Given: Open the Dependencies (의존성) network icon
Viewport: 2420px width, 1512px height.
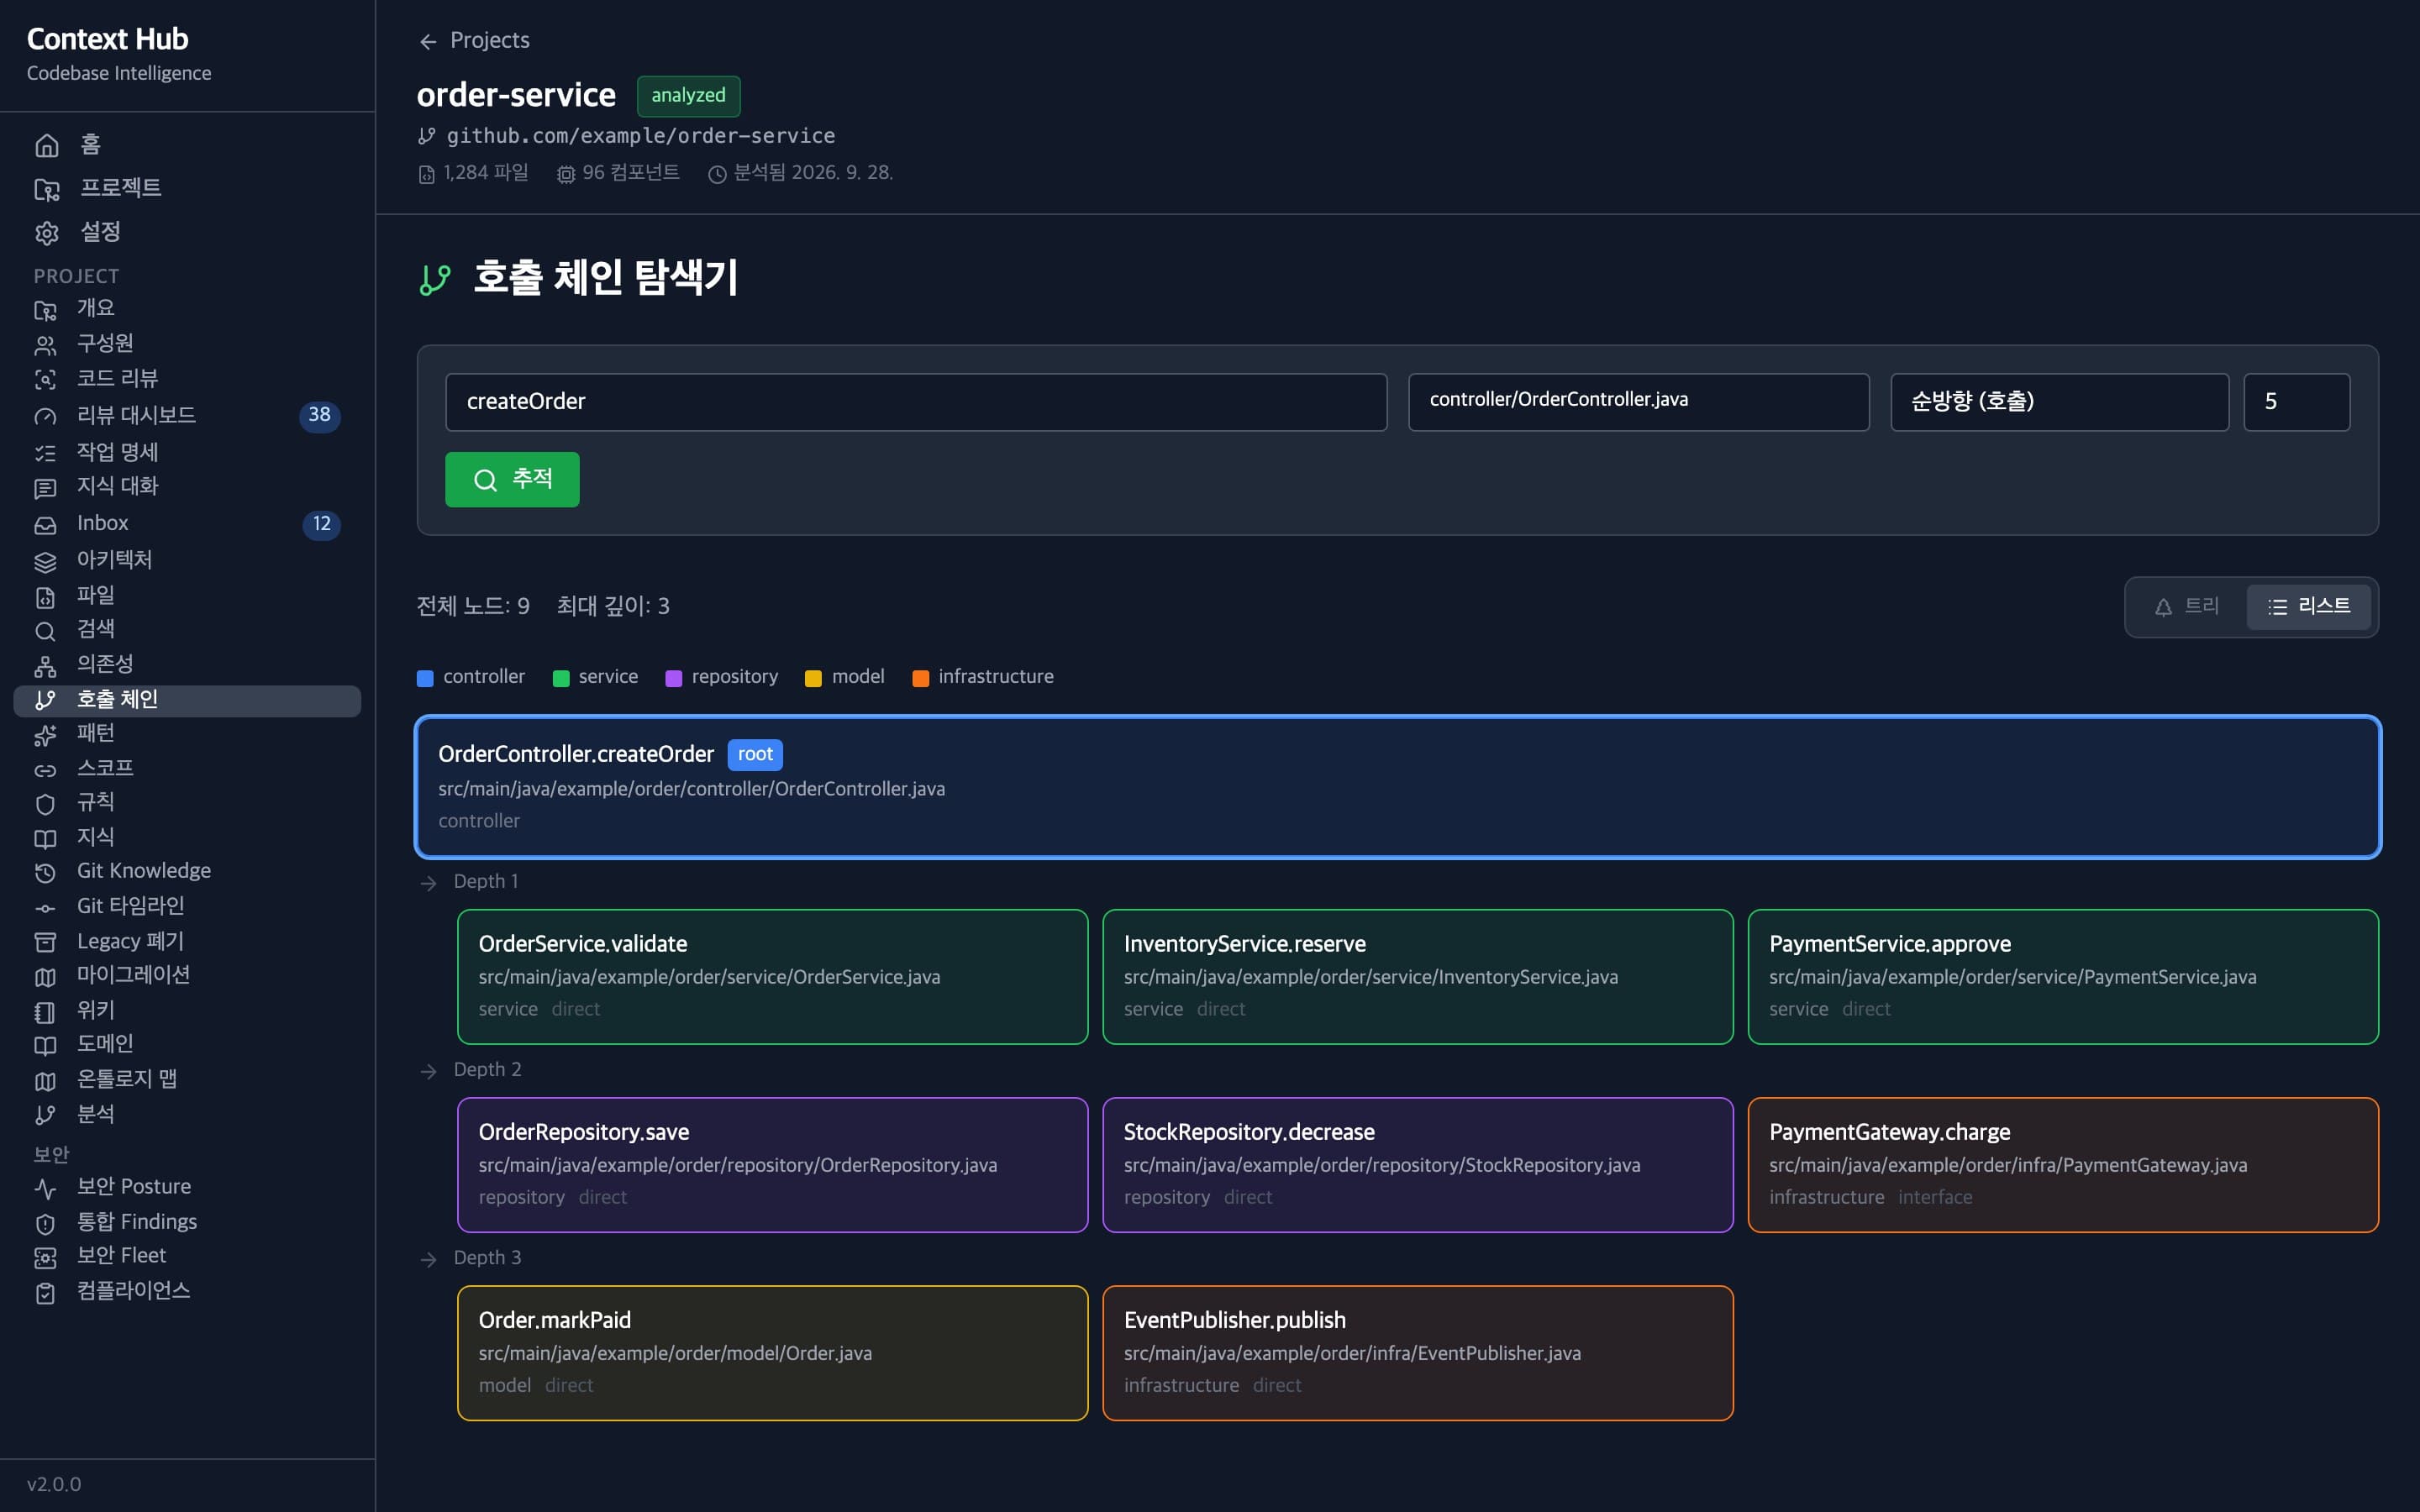Looking at the screenshot, I should pos(45,666).
